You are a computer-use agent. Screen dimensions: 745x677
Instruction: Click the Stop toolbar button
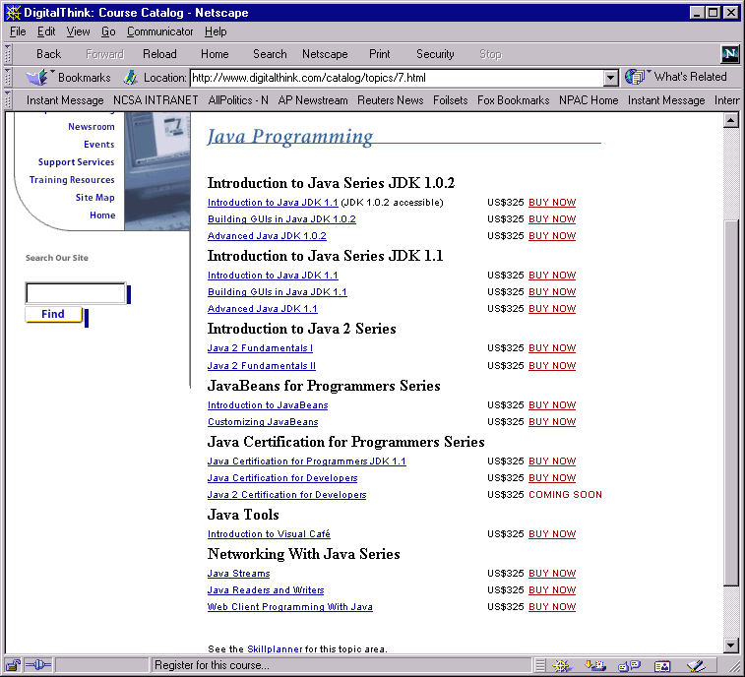tap(490, 54)
